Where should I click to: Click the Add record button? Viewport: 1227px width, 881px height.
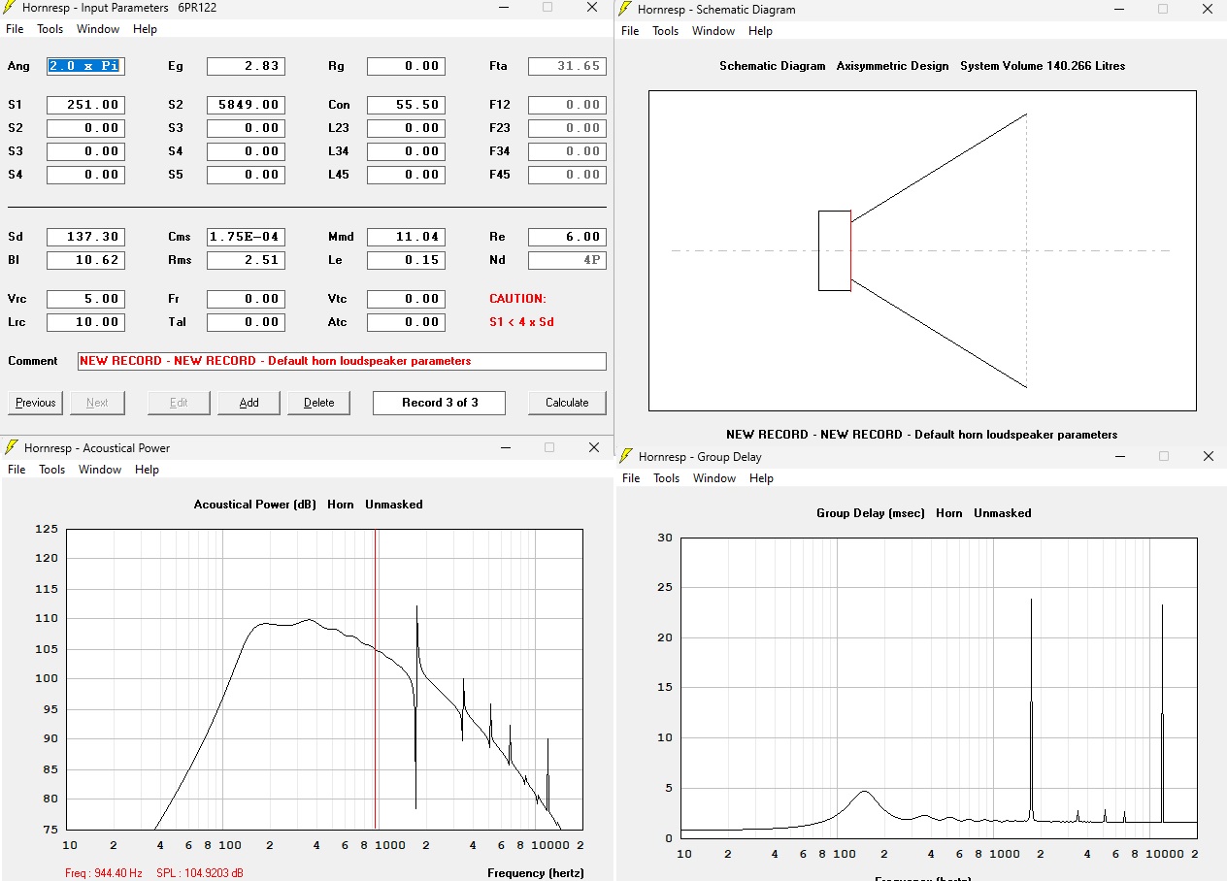coord(249,403)
